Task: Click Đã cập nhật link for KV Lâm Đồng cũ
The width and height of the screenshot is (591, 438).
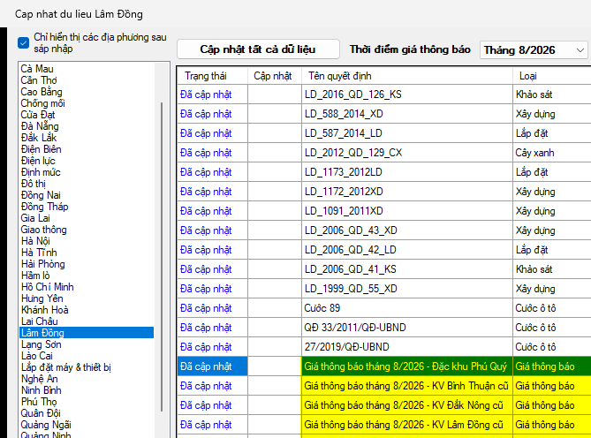Action: pos(206,425)
